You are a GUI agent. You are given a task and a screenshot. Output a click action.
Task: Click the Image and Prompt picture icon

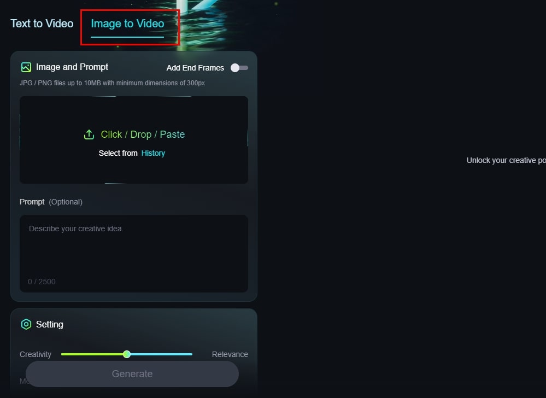(x=26, y=67)
